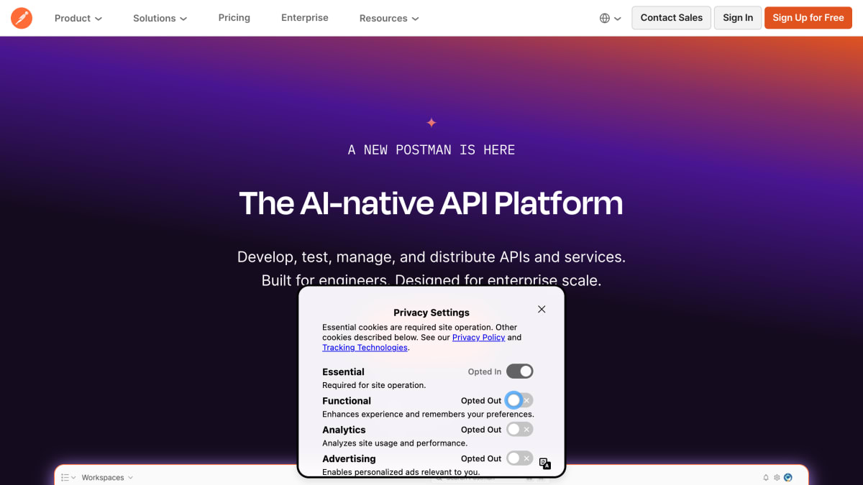The image size is (863, 485).
Task: Click the 'Opted In' label for Essential
Action: 485,371
